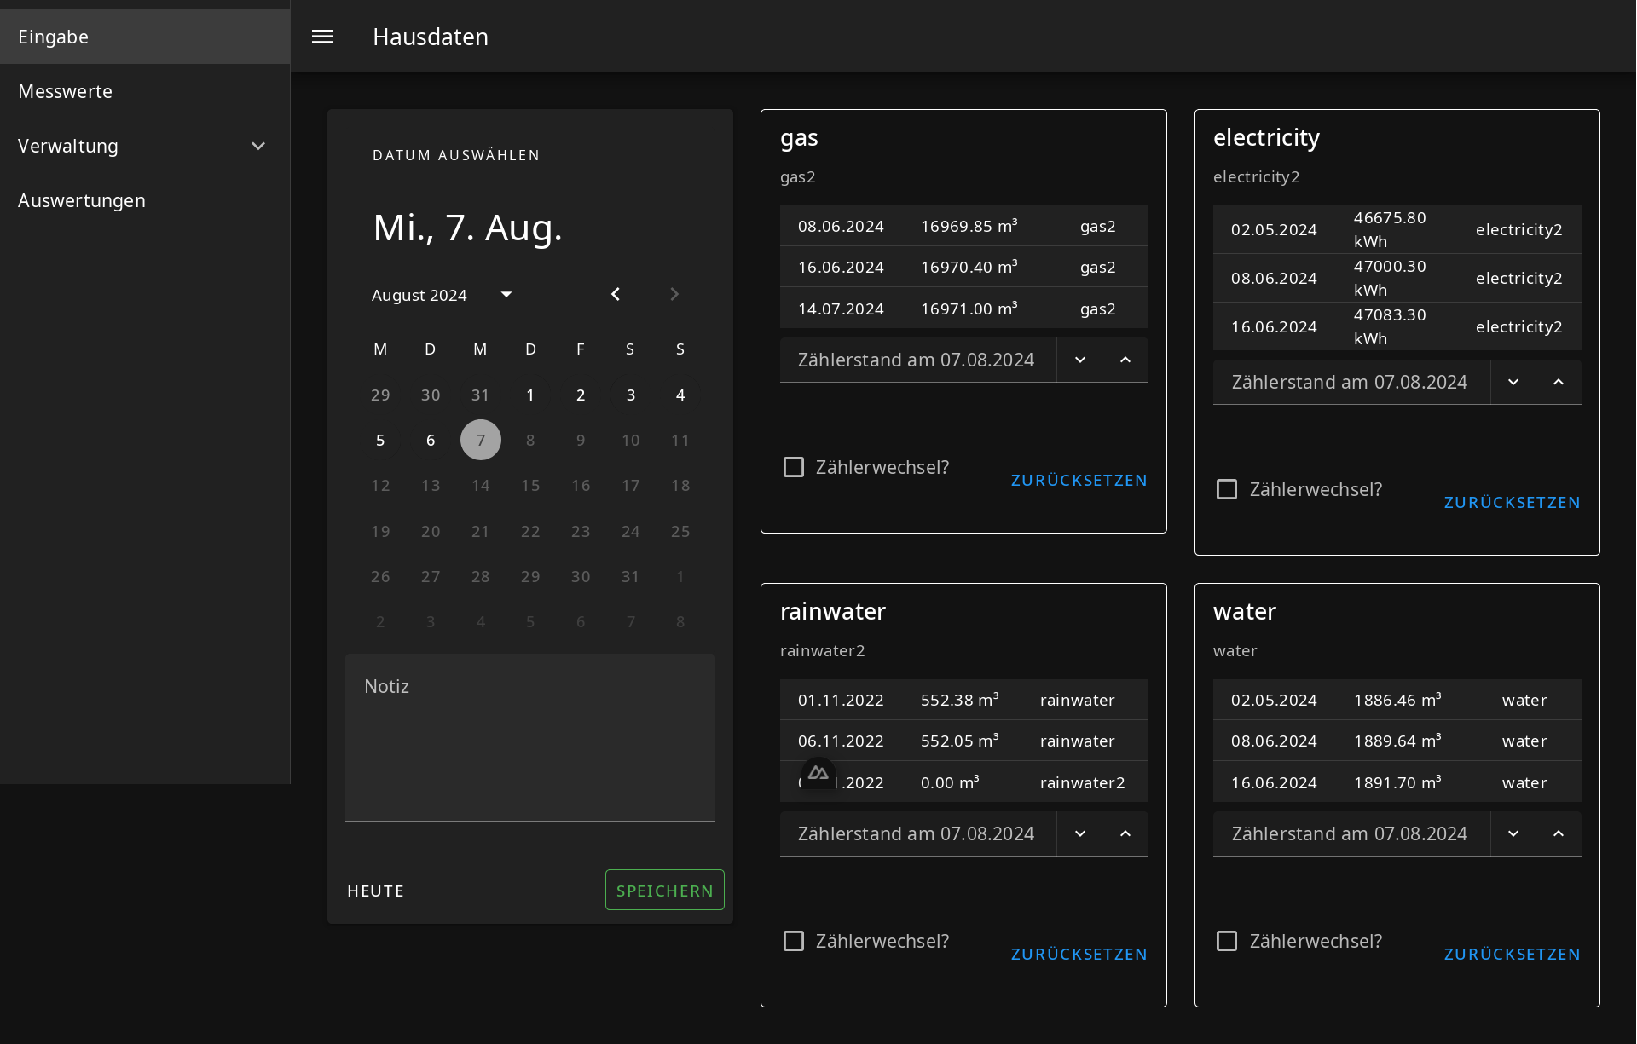The image size is (1637, 1044).
Task: Reset the electricity meter entry
Action: pos(1512,503)
